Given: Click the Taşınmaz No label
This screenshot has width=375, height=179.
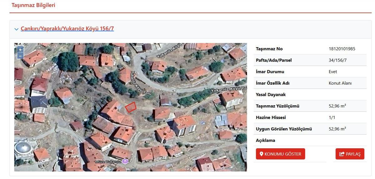Looking at the screenshot, I should [x=269, y=49].
